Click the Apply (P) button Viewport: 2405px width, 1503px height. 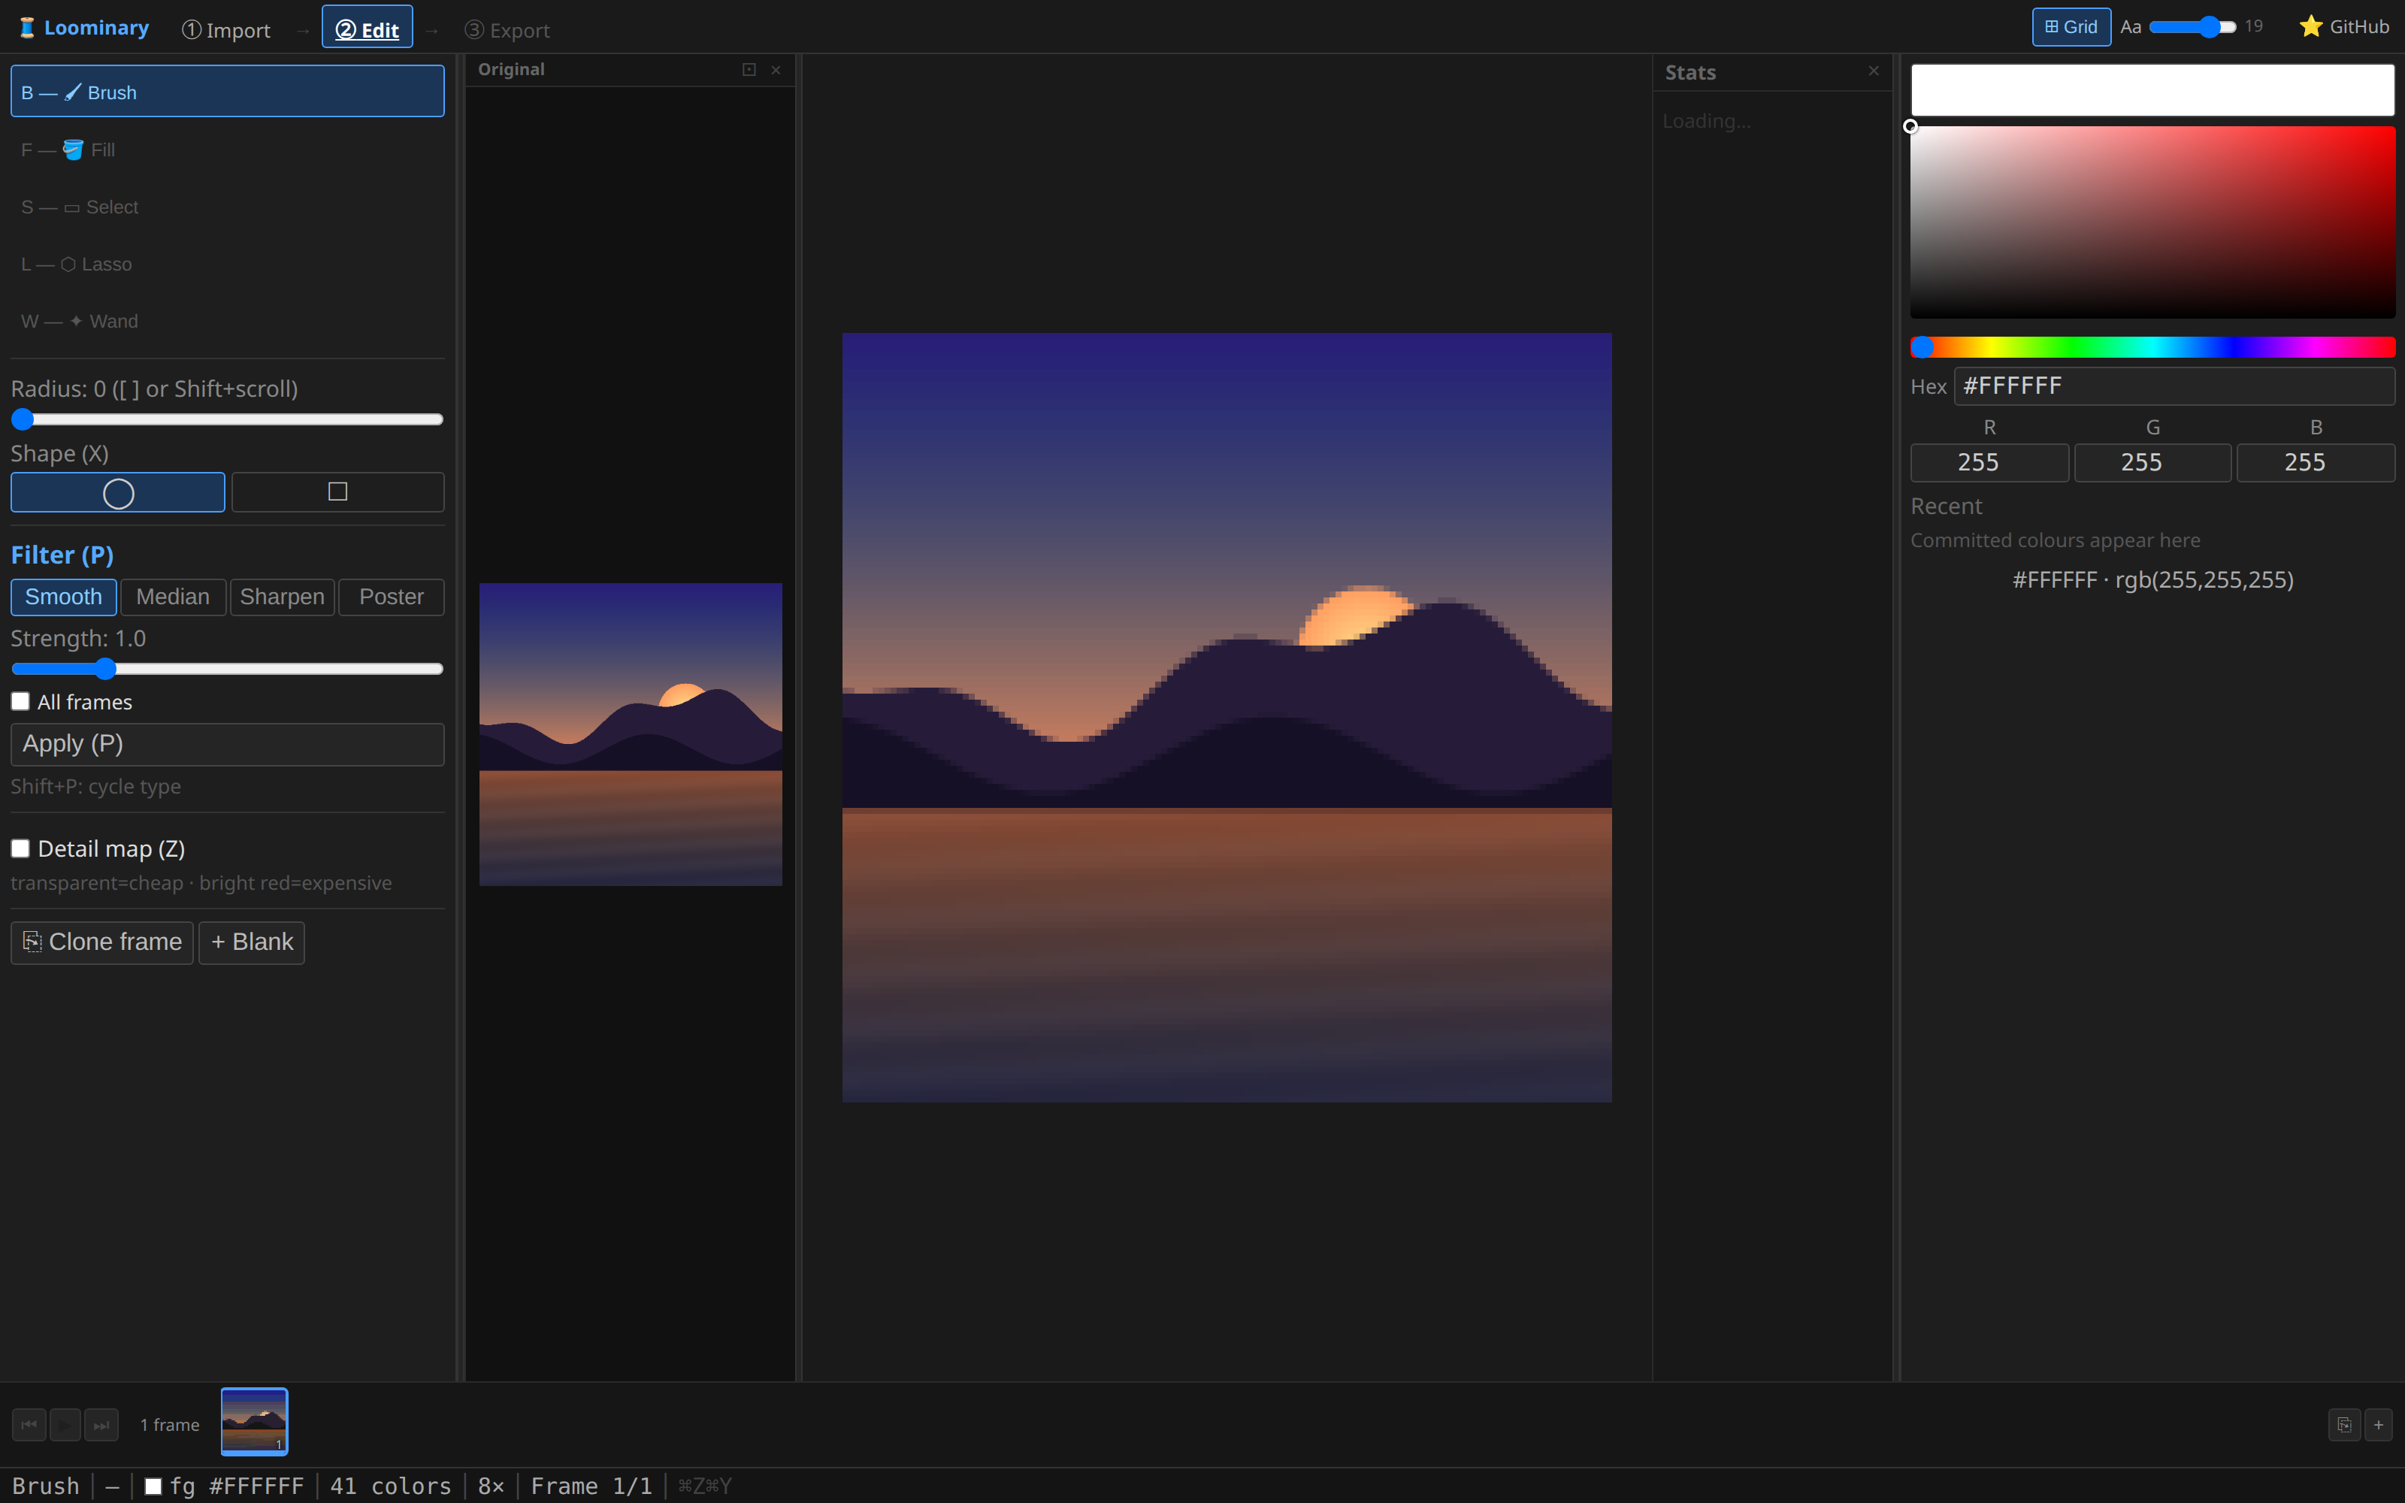226,743
